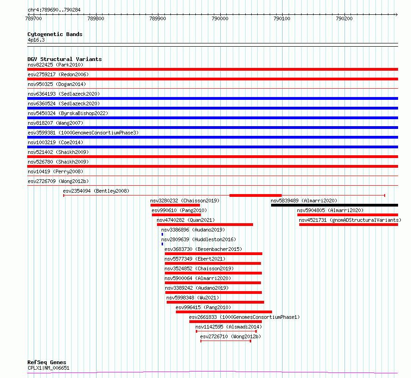Select the esv2759217 (Redon2006) variant label
Viewport: 411px width, 378px height.
click(x=58, y=74)
